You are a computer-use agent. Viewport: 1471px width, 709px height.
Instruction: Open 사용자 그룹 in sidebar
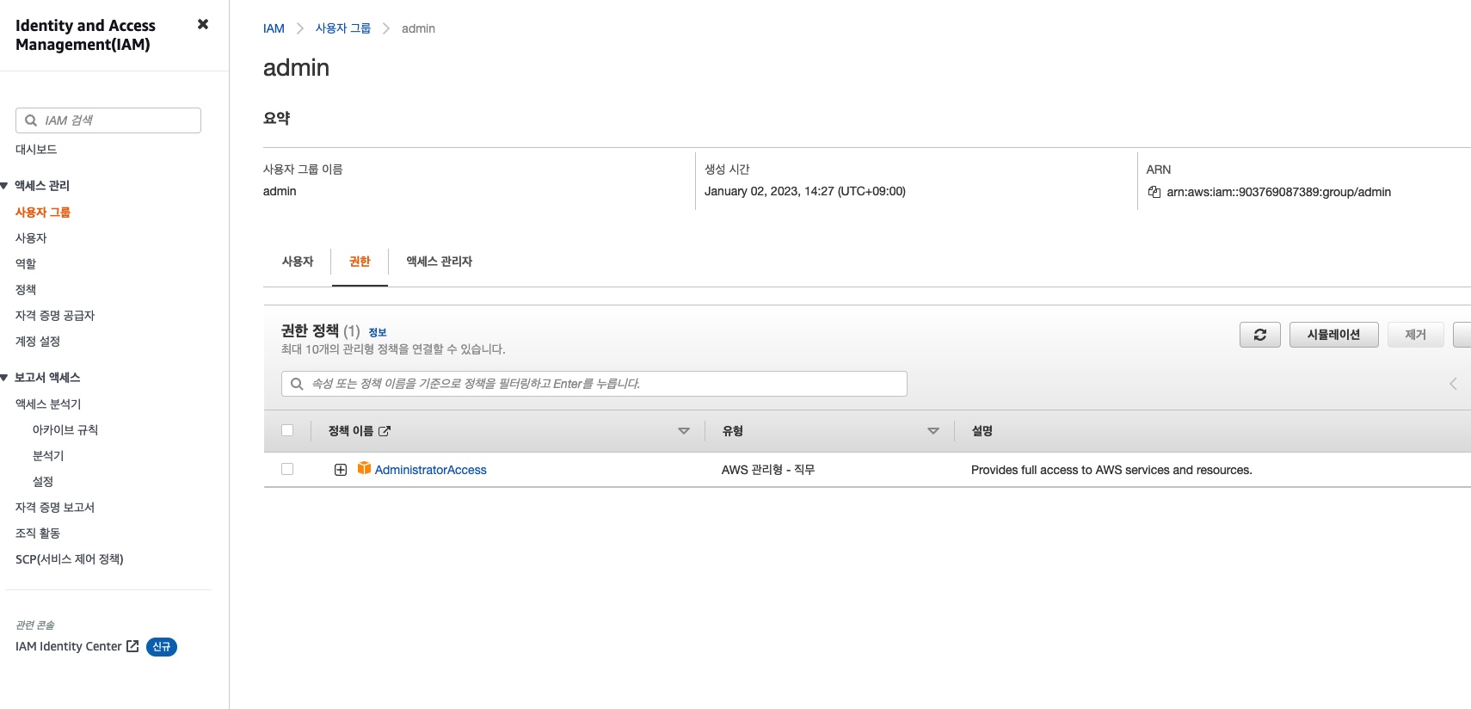[x=43, y=213]
